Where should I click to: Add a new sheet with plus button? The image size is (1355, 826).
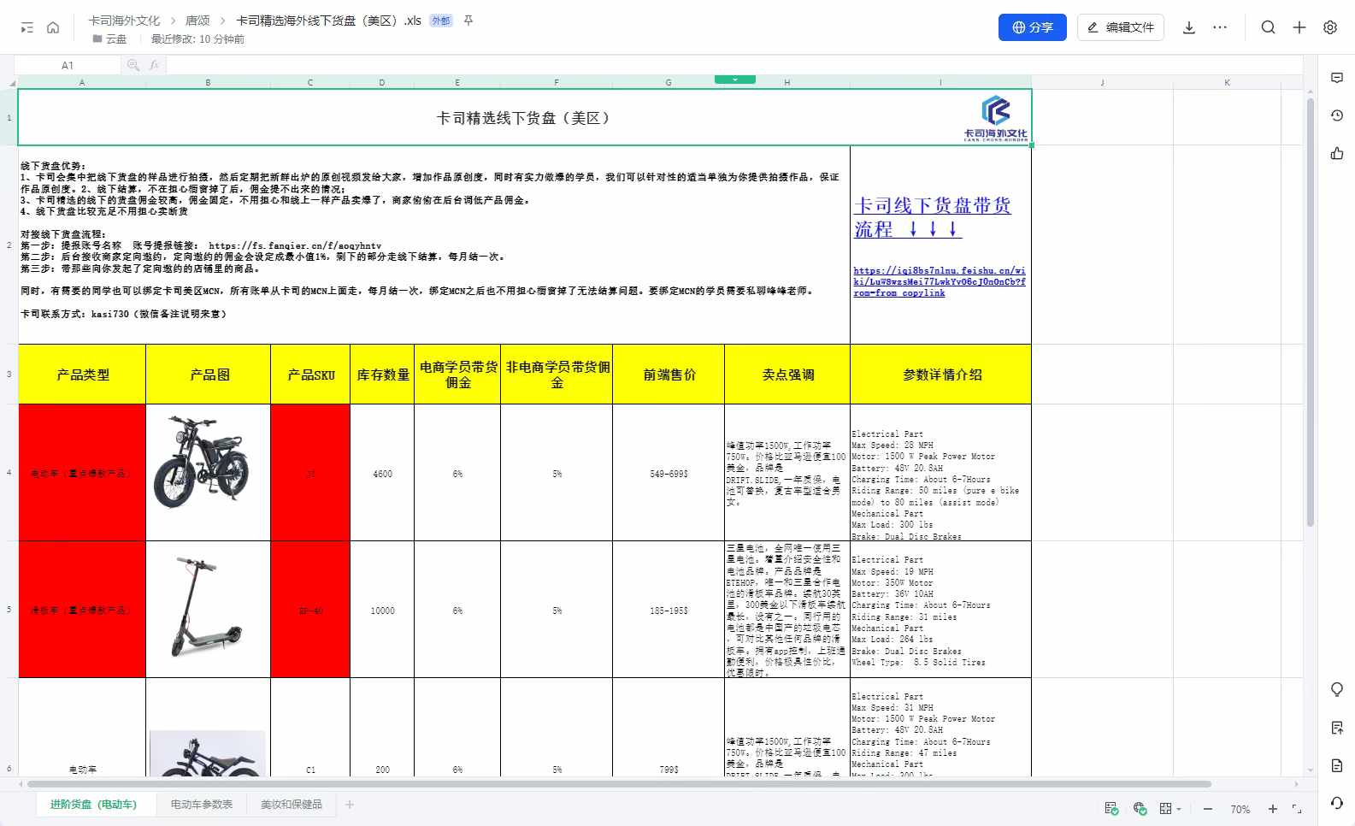click(350, 805)
